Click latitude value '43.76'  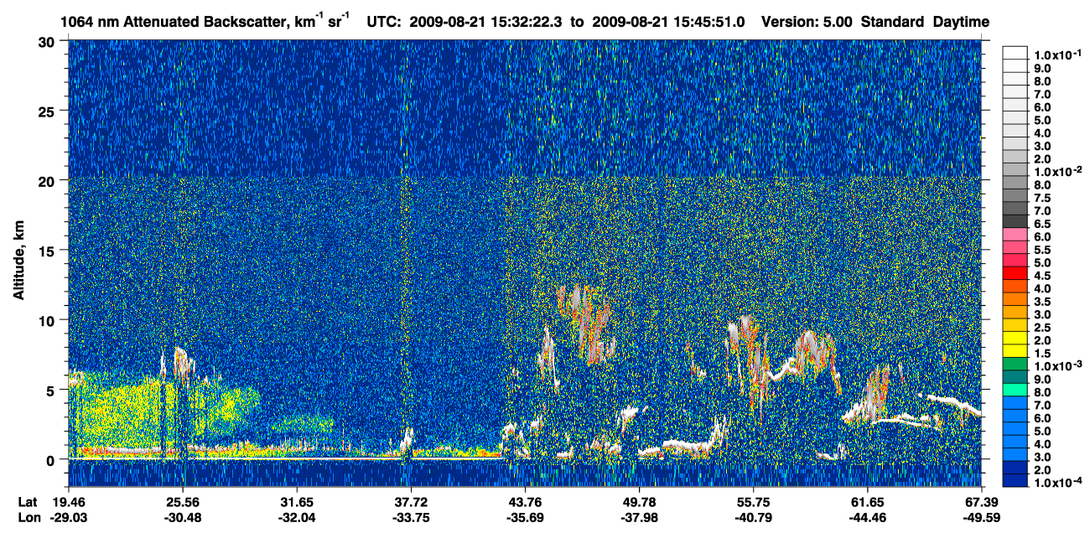pyautogui.click(x=525, y=502)
